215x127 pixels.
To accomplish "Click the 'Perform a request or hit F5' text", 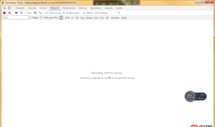I will (107, 78).
